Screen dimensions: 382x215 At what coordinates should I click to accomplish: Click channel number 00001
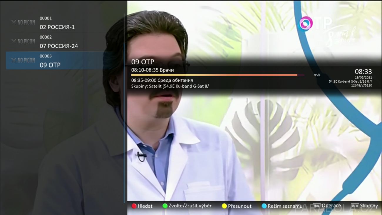coord(46,18)
